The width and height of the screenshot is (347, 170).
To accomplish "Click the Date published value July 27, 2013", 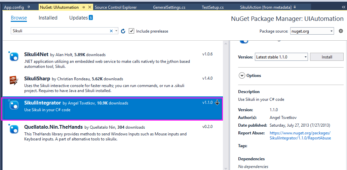I will 300,125.
